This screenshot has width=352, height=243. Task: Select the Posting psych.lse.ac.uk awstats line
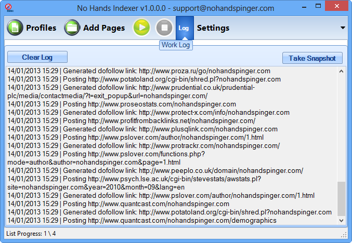(134, 183)
